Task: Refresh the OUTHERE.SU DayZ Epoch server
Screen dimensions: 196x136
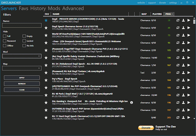Action: (178, 110)
